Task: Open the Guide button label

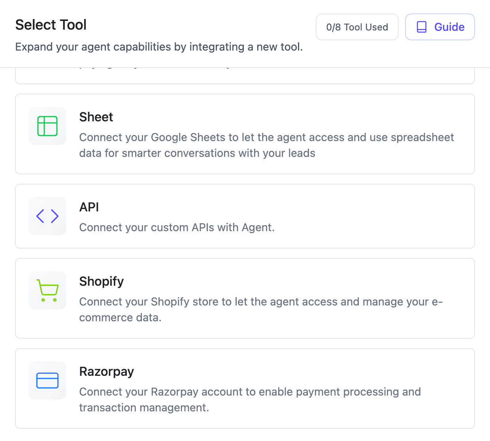Action: tap(449, 27)
